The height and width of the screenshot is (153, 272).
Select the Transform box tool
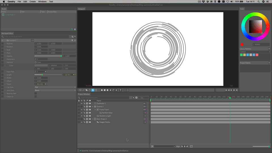(x=96, y=90)
